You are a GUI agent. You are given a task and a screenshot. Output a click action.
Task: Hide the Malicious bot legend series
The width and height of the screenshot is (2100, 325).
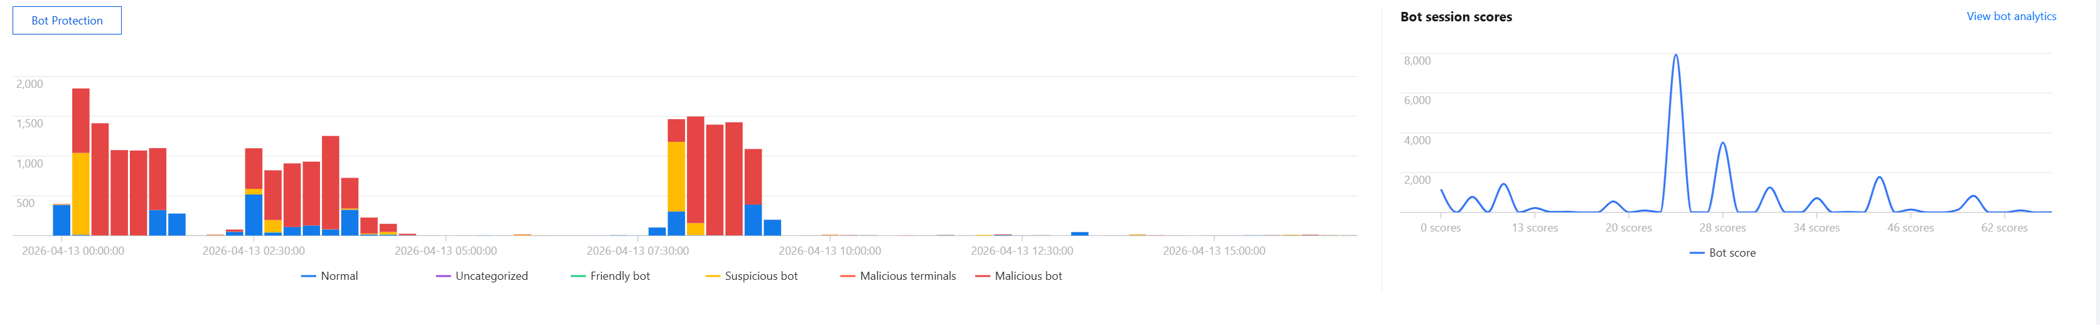[1019, 276]
